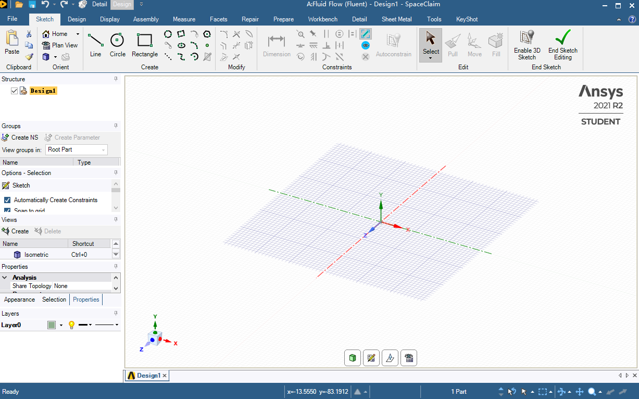Collapse the Analysis properties section
639x399 pixels.
coord(5,278)
